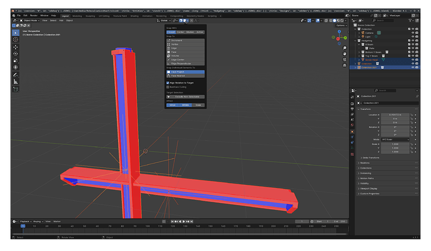
Task: Select the Cursor tool in the left toolbar
Action: click(16, 40)
